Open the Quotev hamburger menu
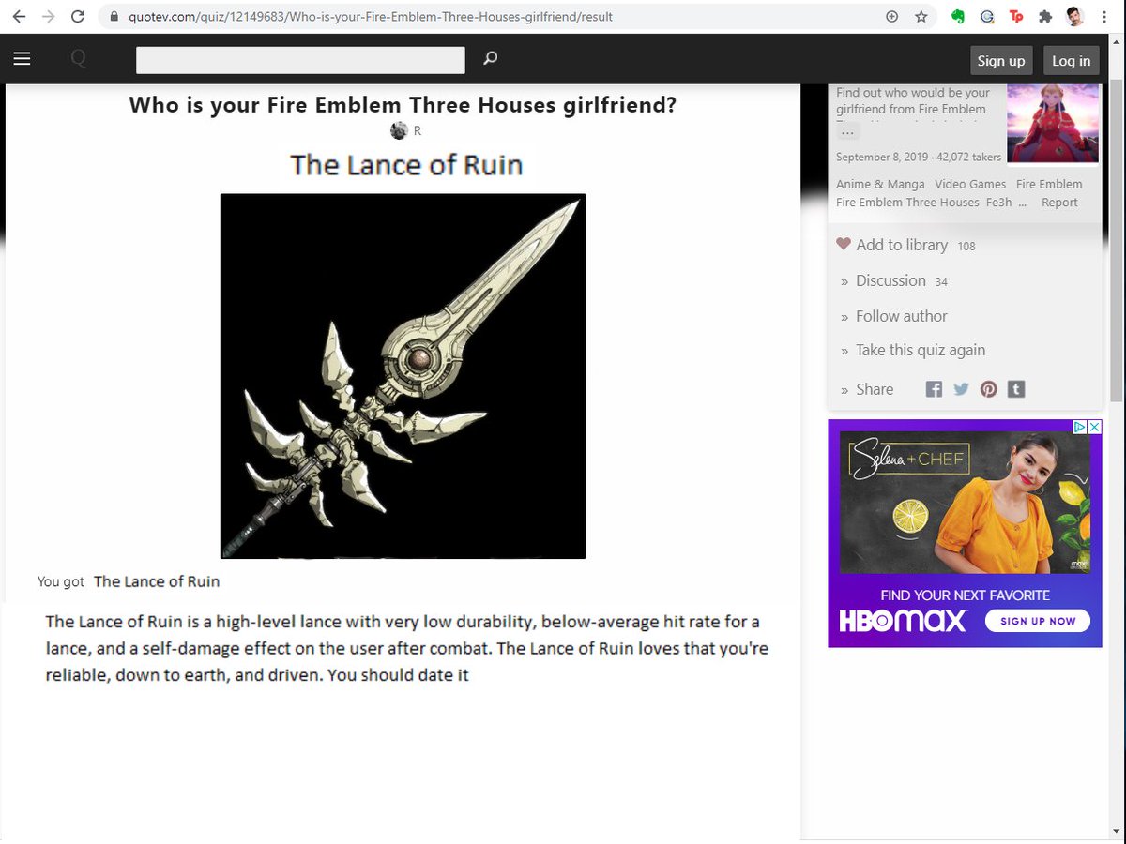The image size is (1126, 844). pyautogui.click(x=22, y=59)
